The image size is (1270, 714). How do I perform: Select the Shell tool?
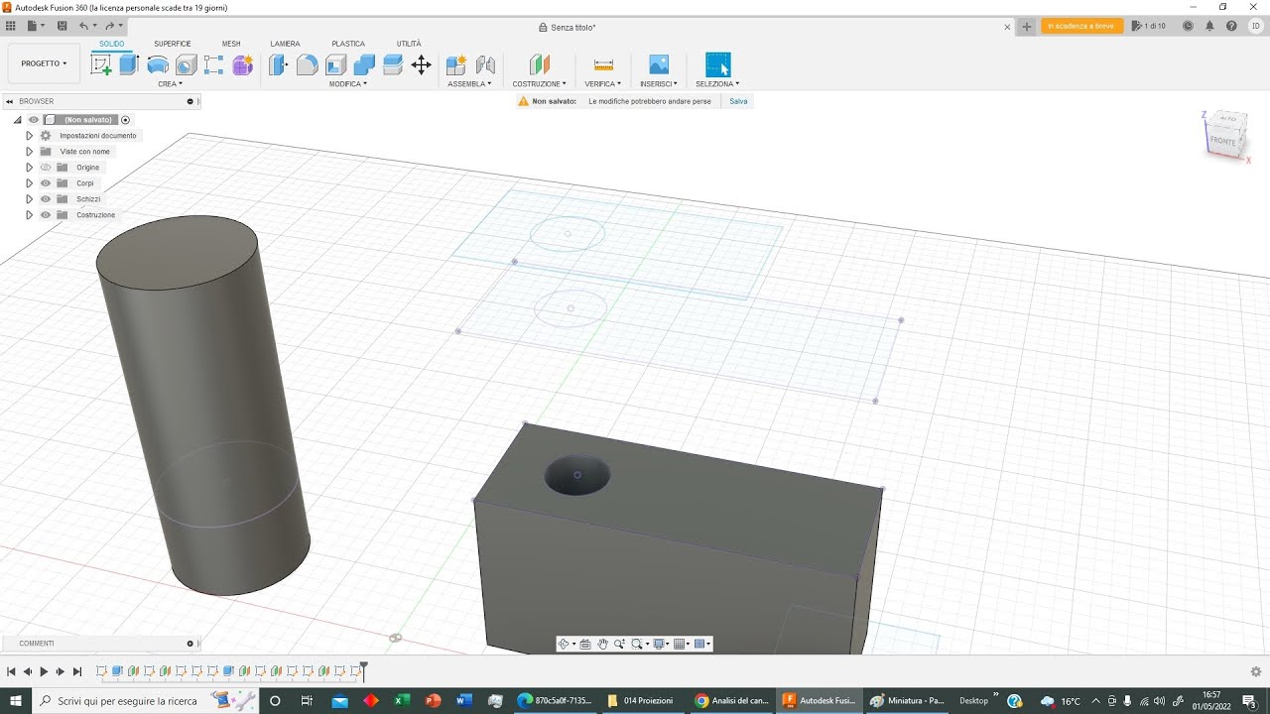[336, 65]
